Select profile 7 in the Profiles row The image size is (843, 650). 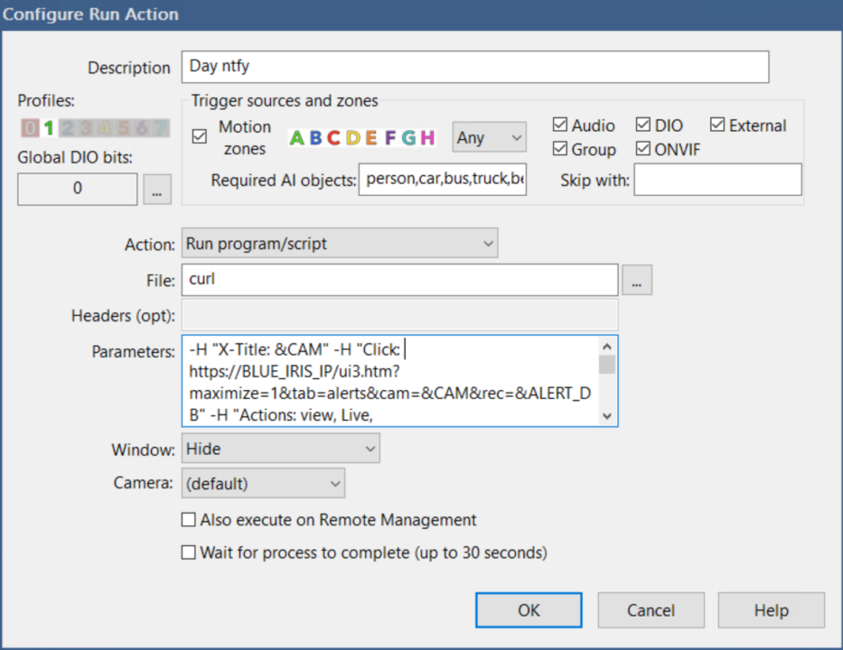160,128
